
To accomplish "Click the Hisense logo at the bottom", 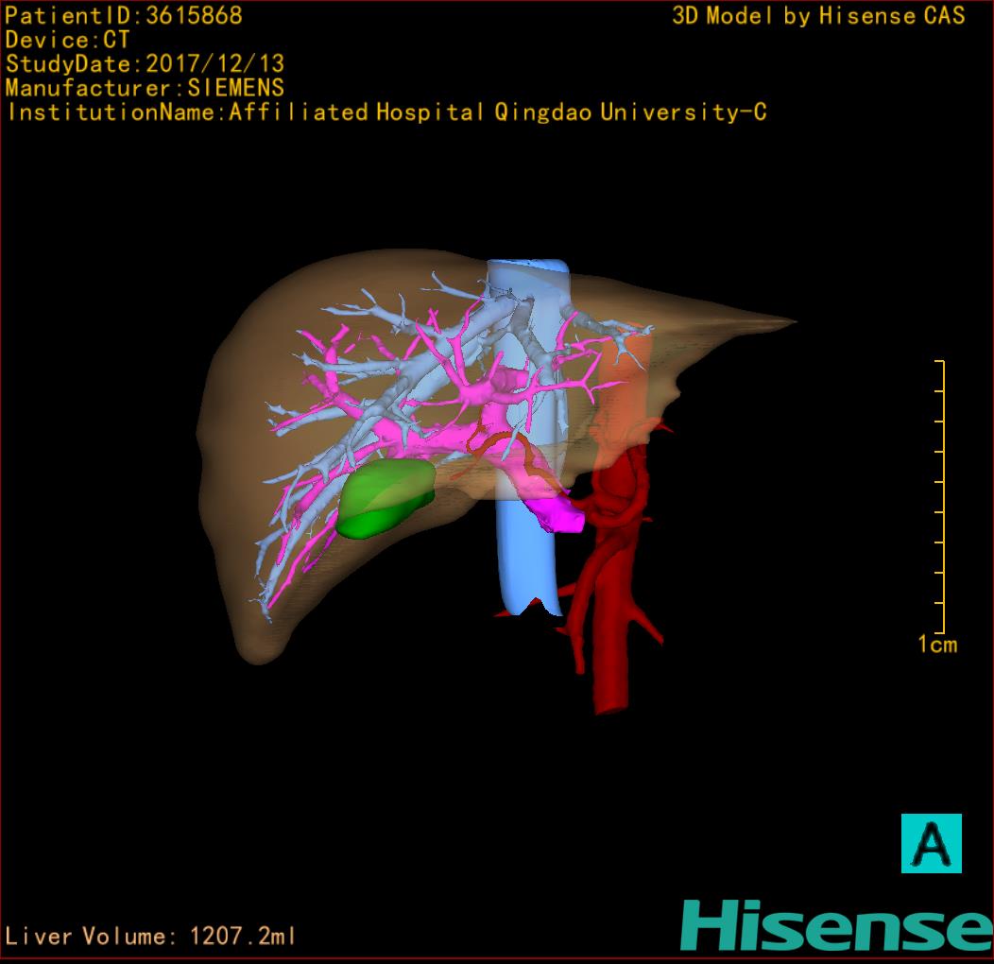I will (x=835, y=925).
